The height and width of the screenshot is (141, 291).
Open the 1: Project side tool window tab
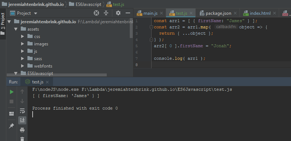(3, 24)
